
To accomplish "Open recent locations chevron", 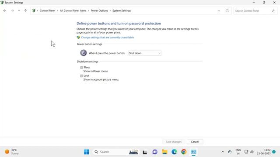I will (x=19, y=10).
